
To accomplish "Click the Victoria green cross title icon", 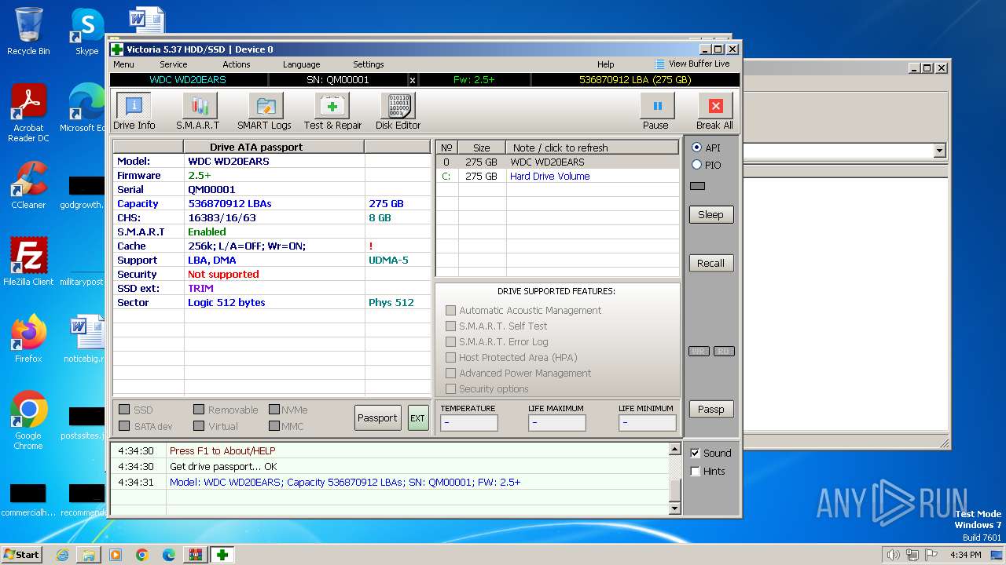I will [x=117, y=49].
